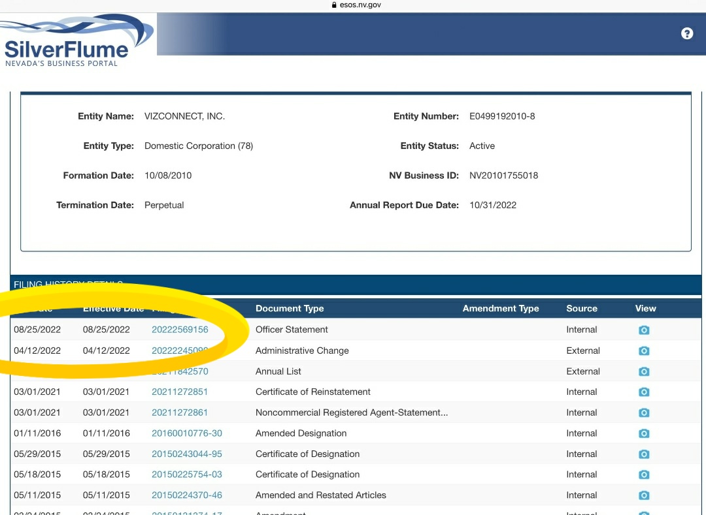Screen dimensions: 706x515
Task: View the Amended and Restated Articles camera icon
Action: click(x=644, y=495)
